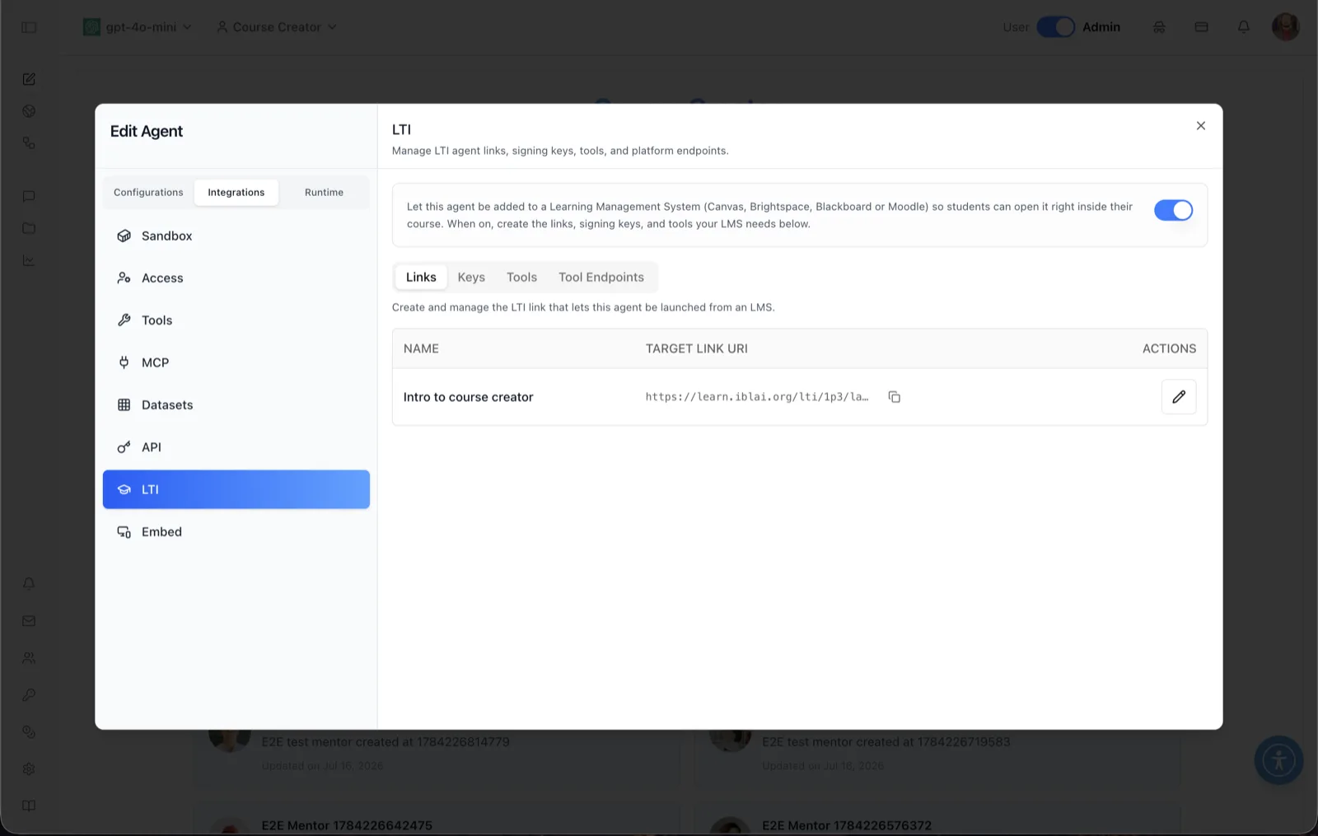Image resolution: width=1318 pixels, height=836 pixels.
Task: Toggle the LTI enable switch
Action: [x=1173, y=211]
